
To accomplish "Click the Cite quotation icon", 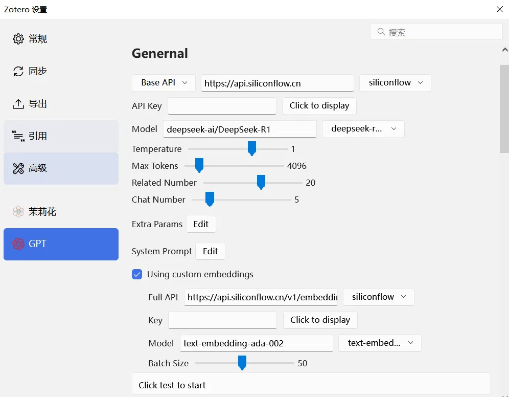I will click(x=18, y=136).
